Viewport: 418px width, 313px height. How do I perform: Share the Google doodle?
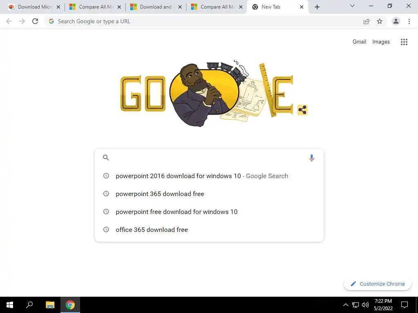point(302,110)
